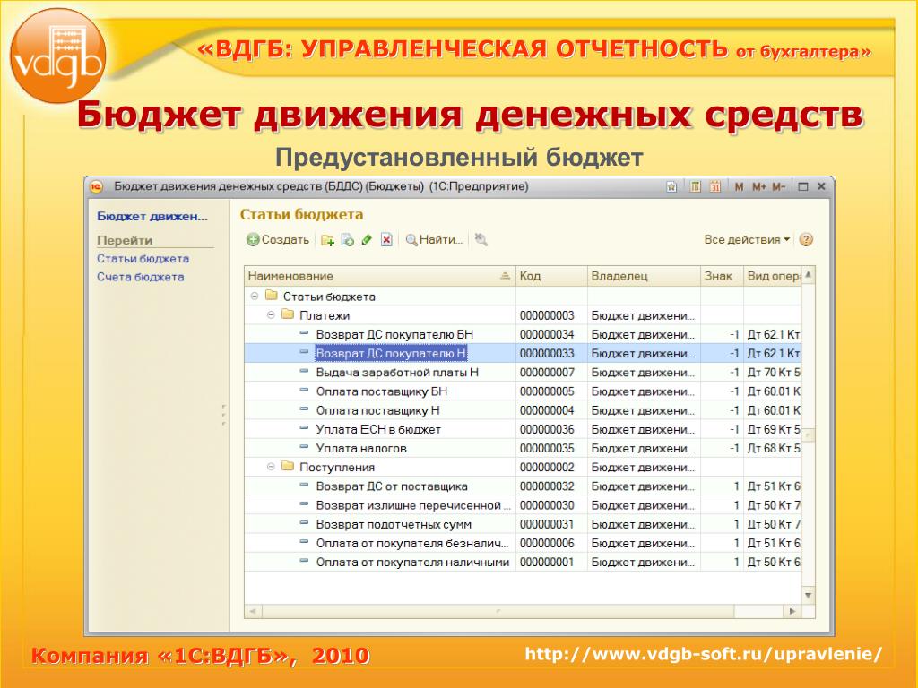Select row Возврат ДС покупателю БН

[523, 334]
